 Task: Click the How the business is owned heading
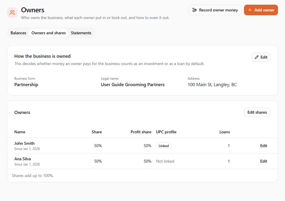[x=42, y=56]
